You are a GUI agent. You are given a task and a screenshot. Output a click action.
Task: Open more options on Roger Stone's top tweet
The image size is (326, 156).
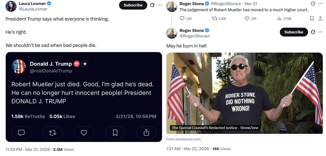coord(320,4)
